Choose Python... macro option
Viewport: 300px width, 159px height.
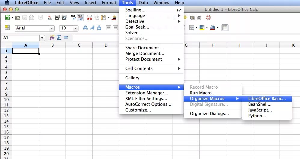click(267, 116)
